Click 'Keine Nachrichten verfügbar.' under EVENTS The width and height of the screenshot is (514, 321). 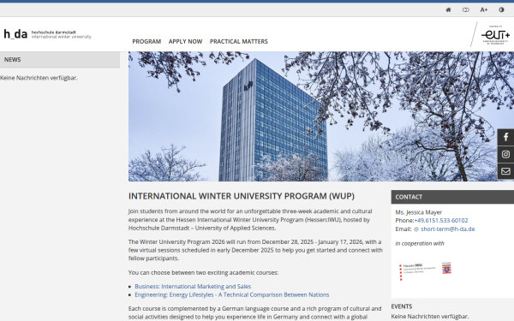point(429,317)
